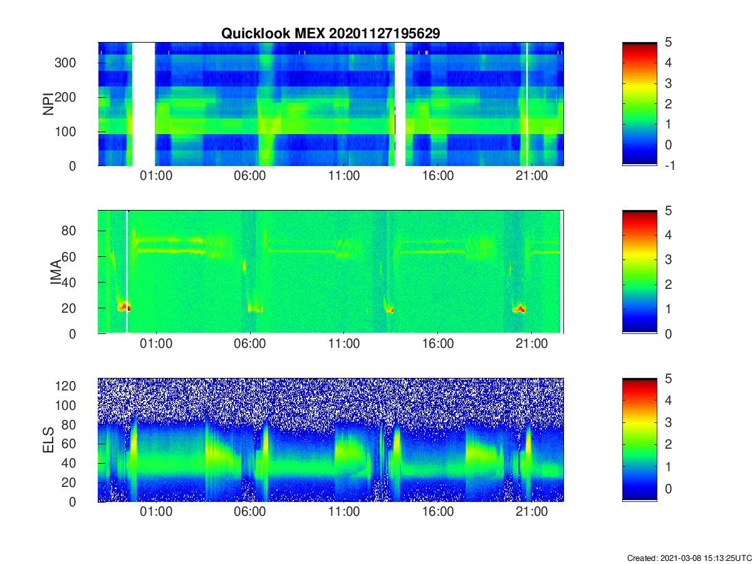
Task: Click "06:00" time label under IMA plot
Action: pos(249,345)
